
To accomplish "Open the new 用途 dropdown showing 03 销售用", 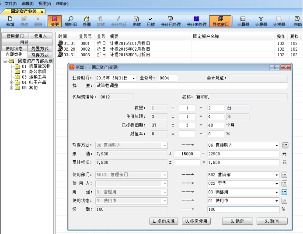I will click(277, 192).
